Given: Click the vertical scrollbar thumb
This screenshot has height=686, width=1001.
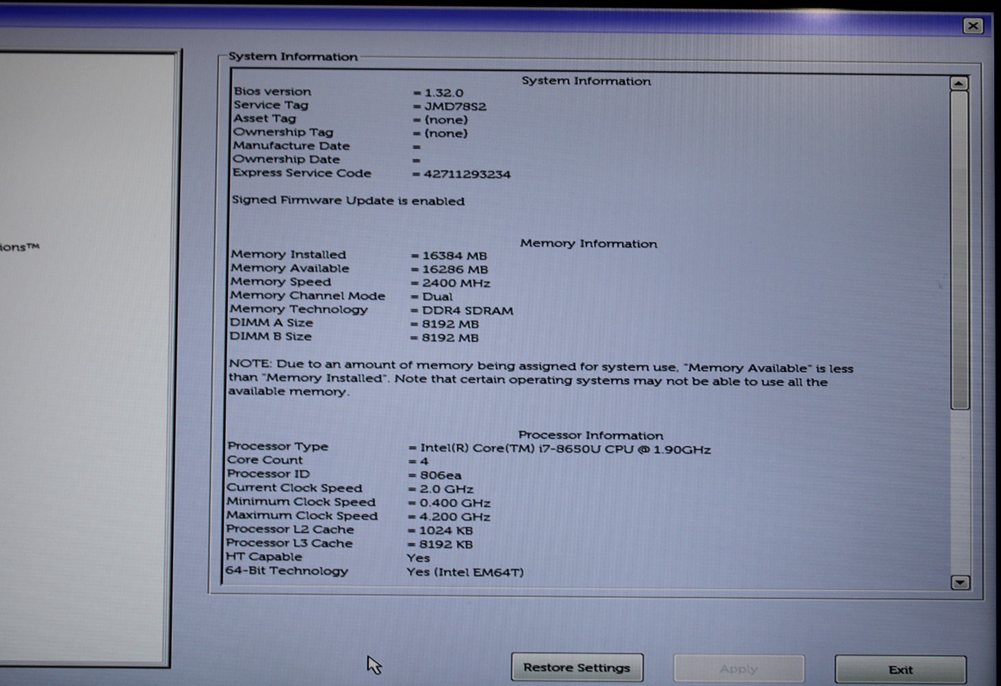Looking at the screenshot, I should [959, 250].
